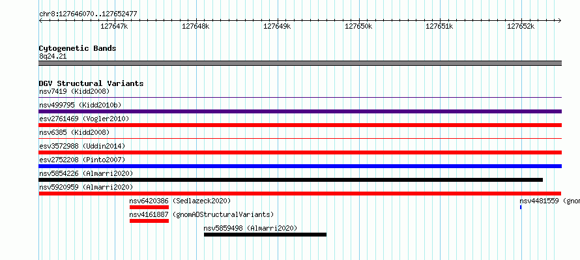Select the long black nsv5854226 bar

(291, 180)
